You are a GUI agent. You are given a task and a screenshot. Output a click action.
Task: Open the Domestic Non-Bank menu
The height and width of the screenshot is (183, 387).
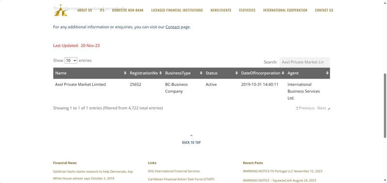[x=128, y=10]
